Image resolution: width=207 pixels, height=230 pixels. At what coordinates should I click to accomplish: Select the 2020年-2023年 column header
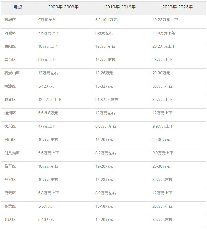177,7
